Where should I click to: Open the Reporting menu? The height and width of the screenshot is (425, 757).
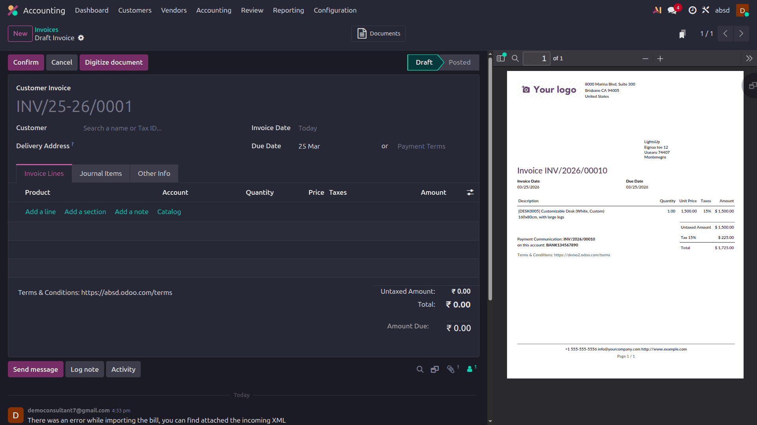click(x=288, y=10)
